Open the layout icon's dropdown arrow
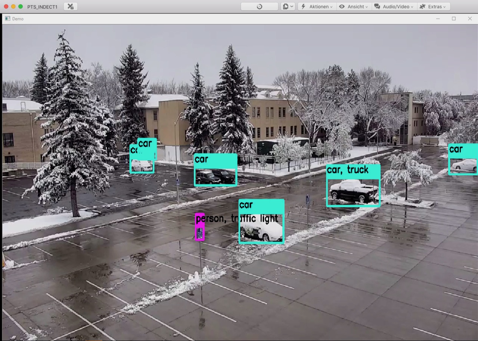 (292, 6)
